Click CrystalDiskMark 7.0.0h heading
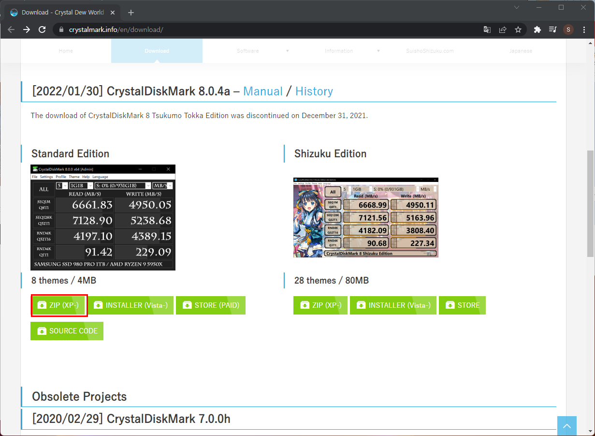Screen dimensions: 595x436 (131, 419)
